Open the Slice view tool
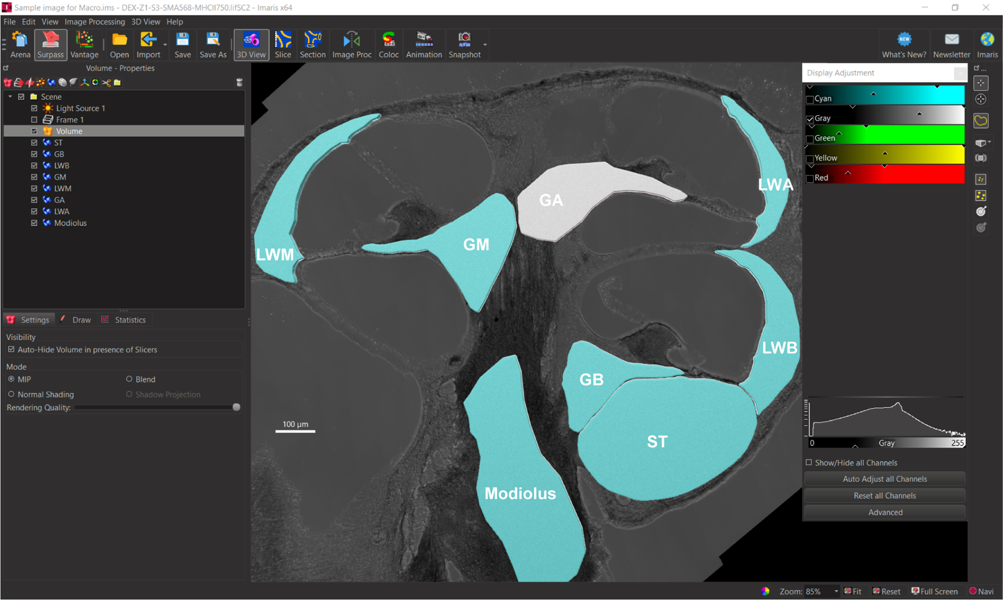This screenshot has width=1003, height=600. coord(282,45)
